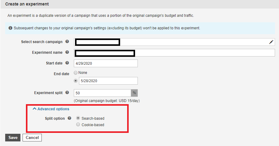Select None for End date
Screen dimensions: 279x146
pyautogui.click(x=76, y=73)
